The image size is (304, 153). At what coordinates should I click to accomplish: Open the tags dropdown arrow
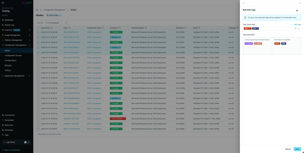pyautogui.click(x=299, y=29)
